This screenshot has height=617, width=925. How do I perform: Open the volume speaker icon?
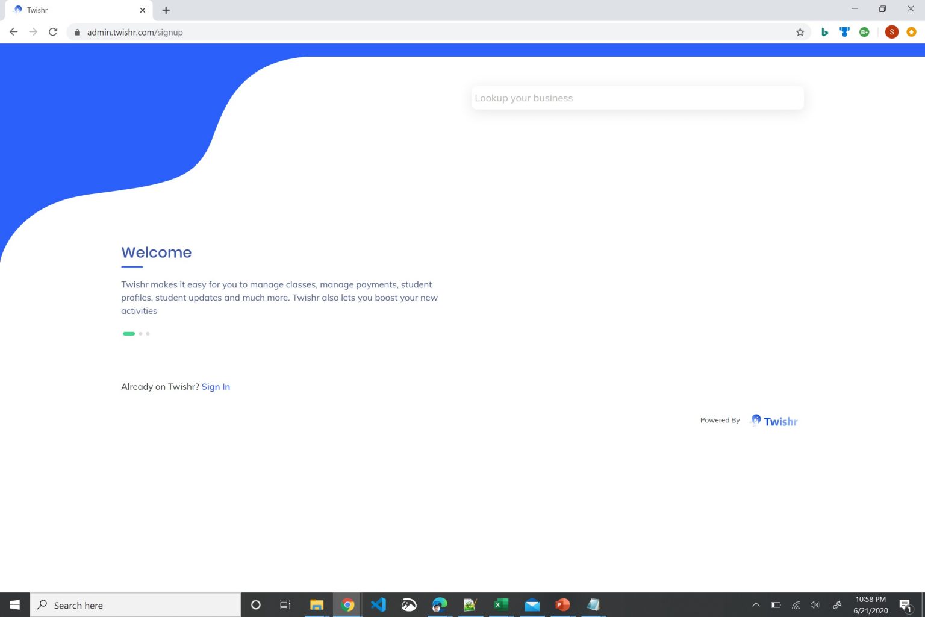(815, 605)
